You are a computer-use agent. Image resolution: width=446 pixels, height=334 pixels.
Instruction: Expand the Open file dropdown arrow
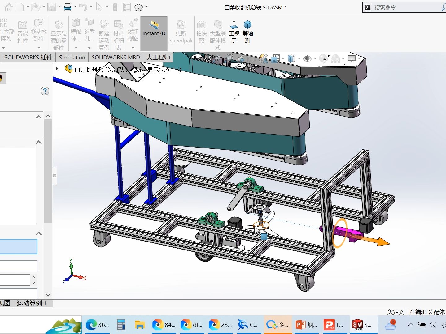[44, 7]
